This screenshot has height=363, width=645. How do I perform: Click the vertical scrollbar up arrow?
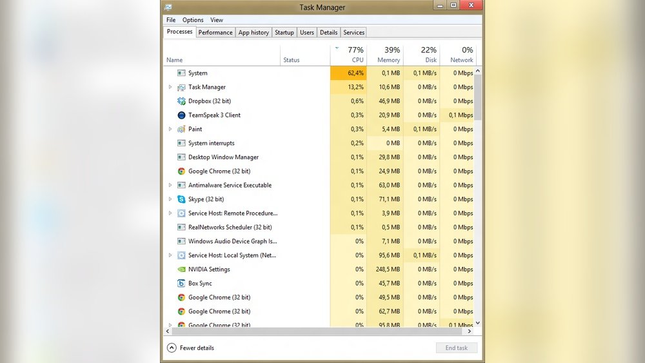tap(478, 71)
